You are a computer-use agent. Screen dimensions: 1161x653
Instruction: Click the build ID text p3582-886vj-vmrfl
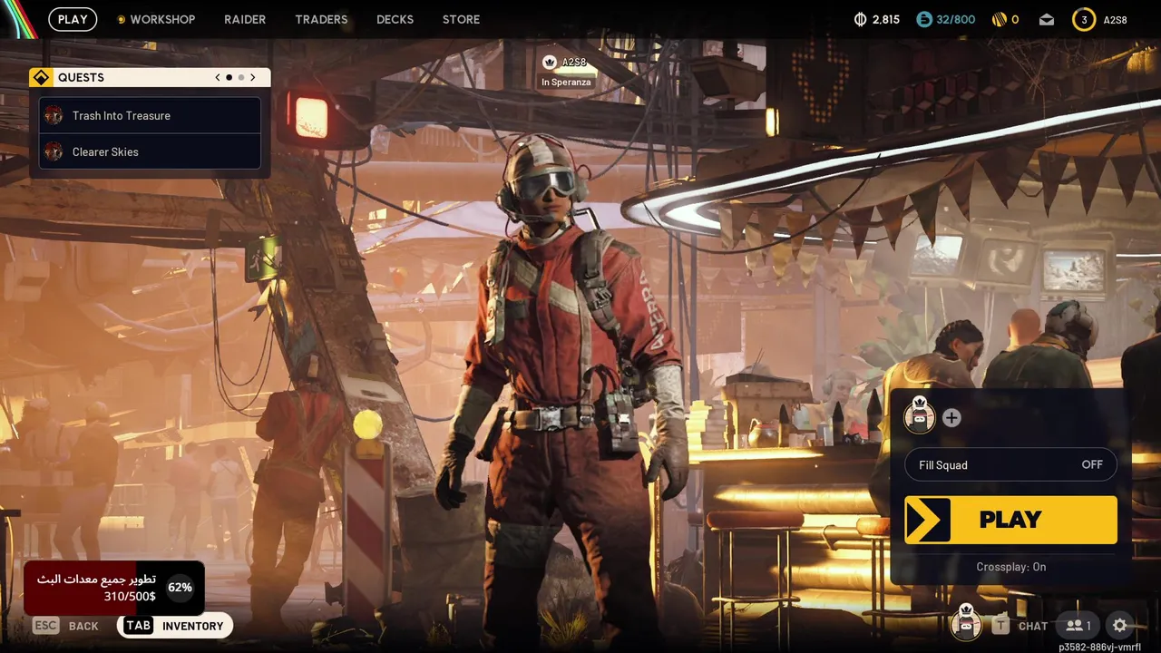(x=1099, y=647)
